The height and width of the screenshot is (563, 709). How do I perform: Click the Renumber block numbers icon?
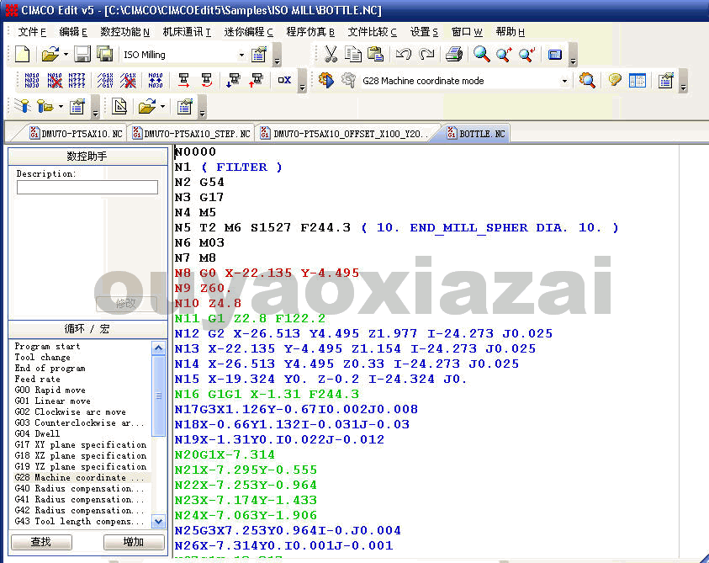32,81
